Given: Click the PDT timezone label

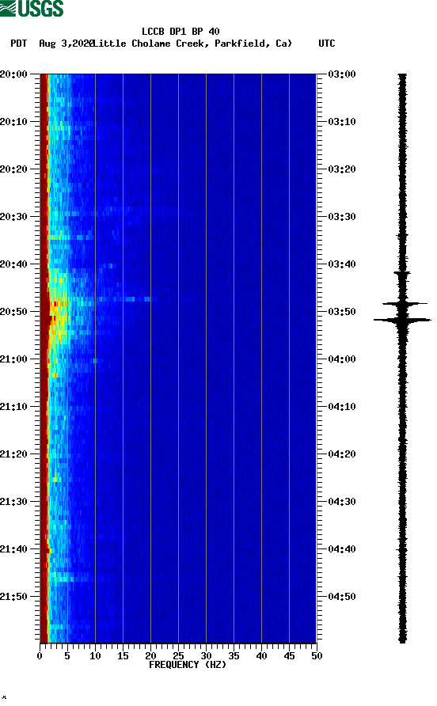Looking at the screenshot, I should pos(18,44).
